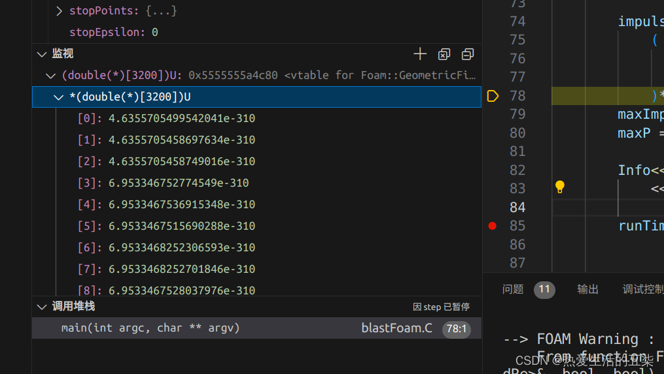Select array element [1] value
664x374 pixels.
(x=182, y=140)
